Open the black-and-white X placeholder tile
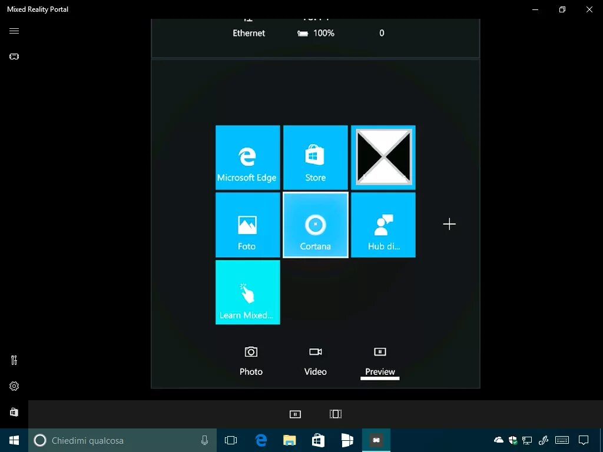The height and width of the screenshot is (452, 603). (x=383, y=158)
